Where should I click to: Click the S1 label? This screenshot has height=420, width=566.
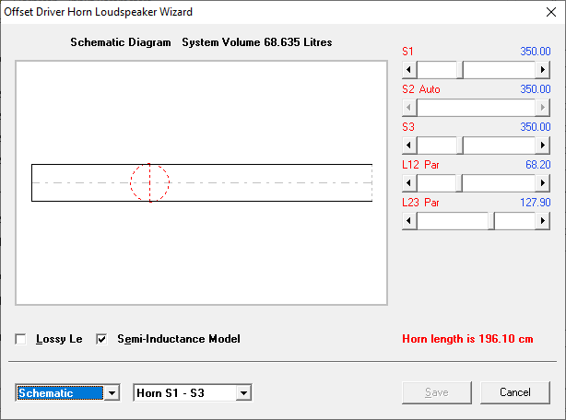click(x=407, y=52)
